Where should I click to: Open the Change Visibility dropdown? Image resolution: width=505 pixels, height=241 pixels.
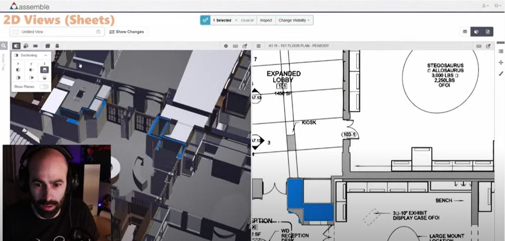tap(294, 20)
